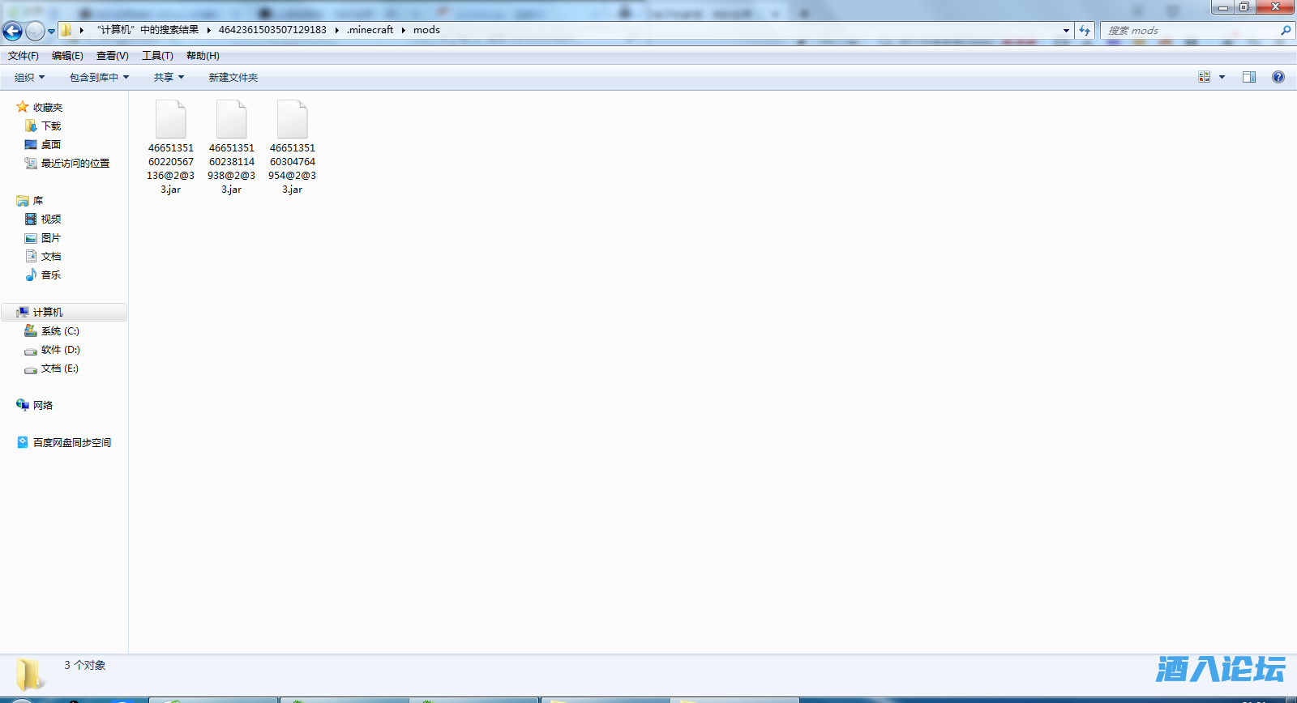Click the blue help question icon
The height and width of the screenshot is (703, 1297).
1278,77
